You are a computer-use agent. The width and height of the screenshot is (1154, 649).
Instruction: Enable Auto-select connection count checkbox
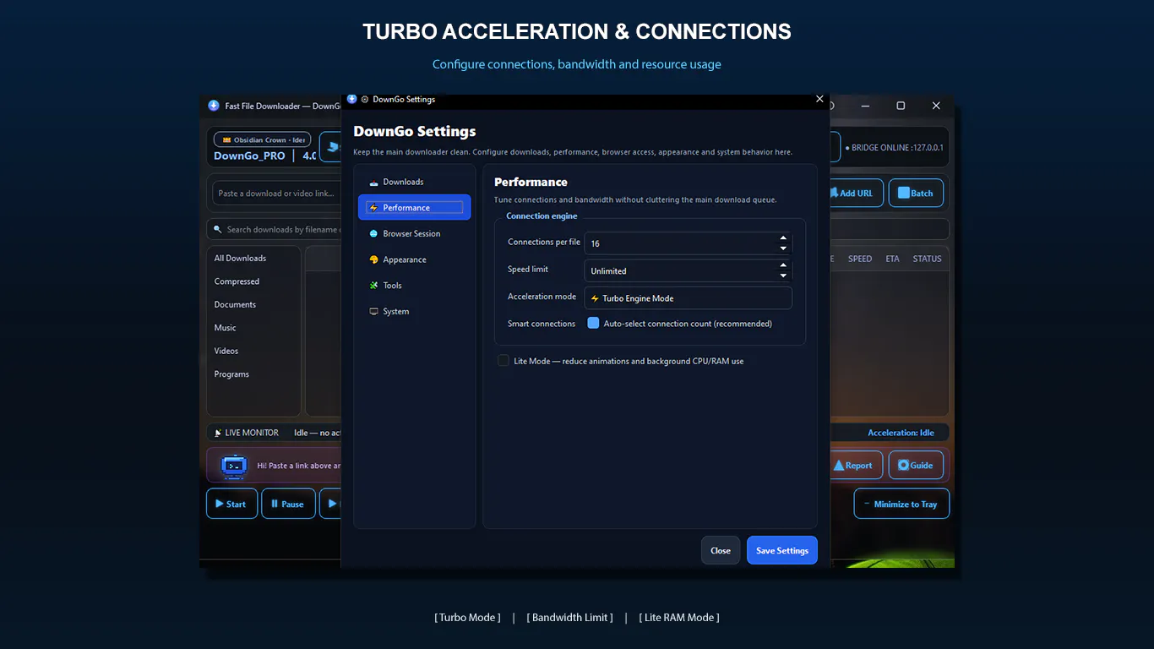pyautogui.click(x=593, y=324)
